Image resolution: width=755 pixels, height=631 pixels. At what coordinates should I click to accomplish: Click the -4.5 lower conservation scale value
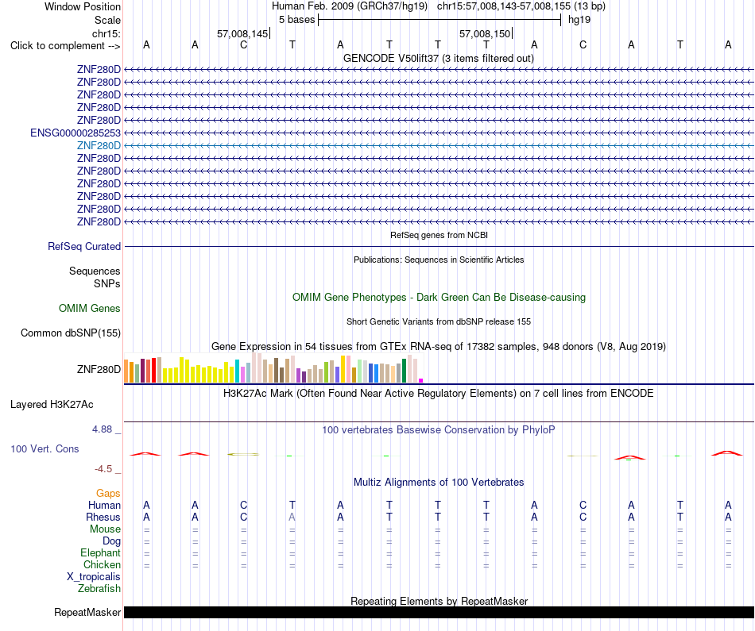tap(103, 469)
